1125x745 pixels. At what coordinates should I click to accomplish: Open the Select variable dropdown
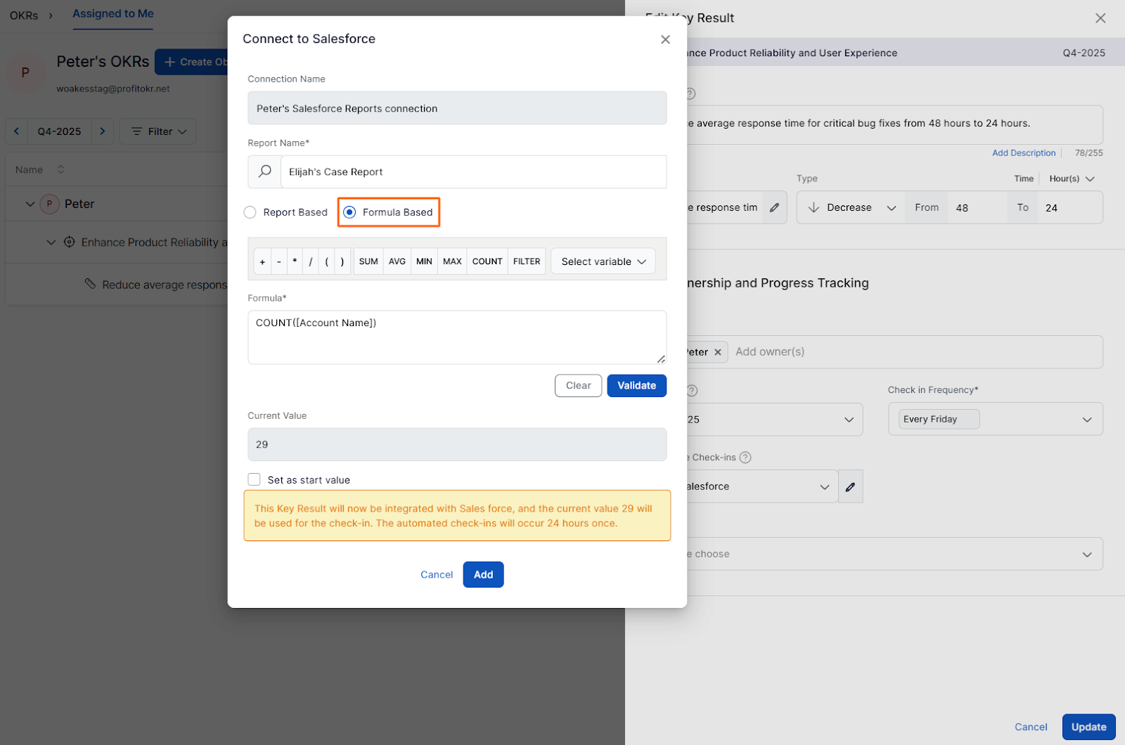pos(603,261)
